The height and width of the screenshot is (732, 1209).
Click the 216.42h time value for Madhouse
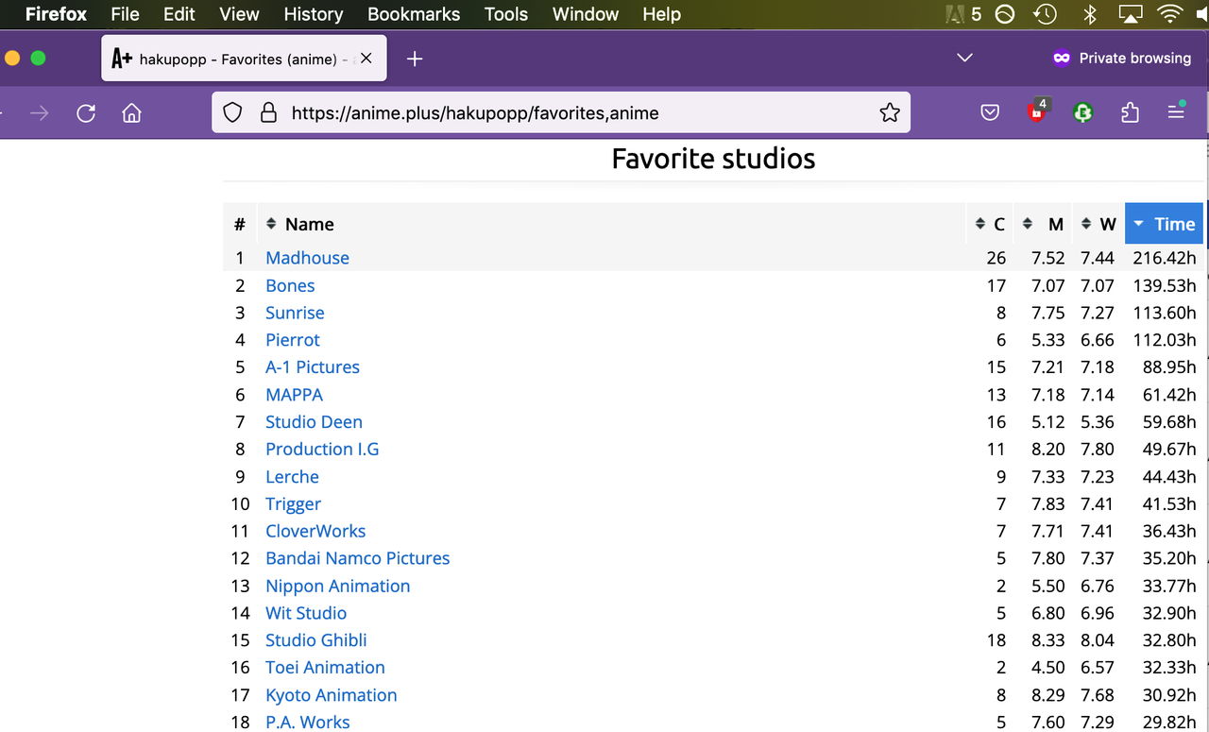[1165, 258]
